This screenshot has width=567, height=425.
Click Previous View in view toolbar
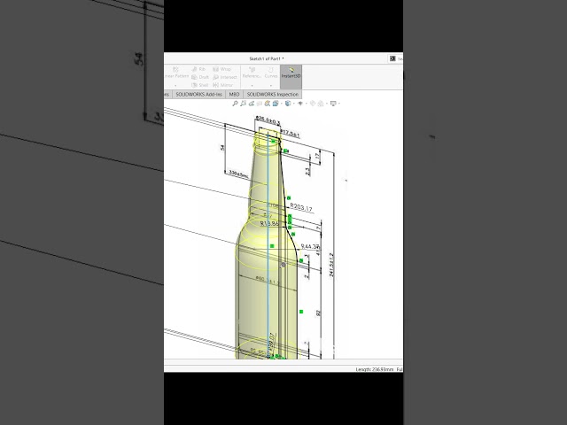[252, 104]
